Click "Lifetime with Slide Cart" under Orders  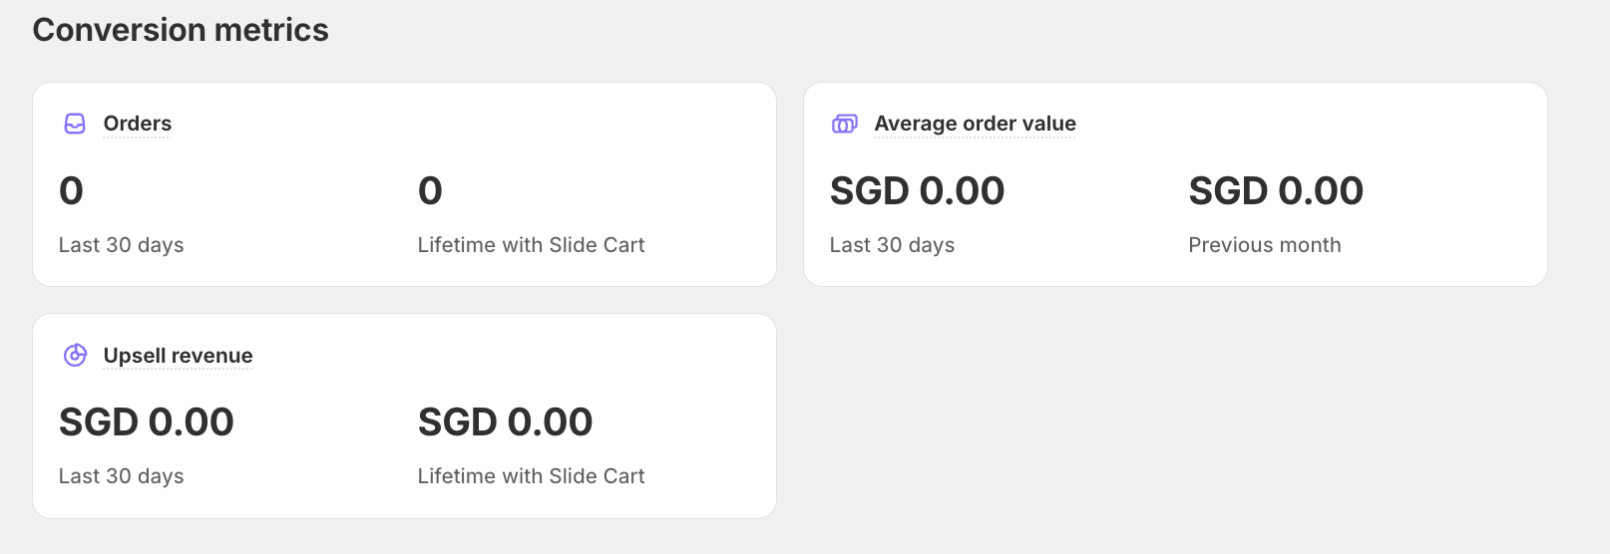531,245
